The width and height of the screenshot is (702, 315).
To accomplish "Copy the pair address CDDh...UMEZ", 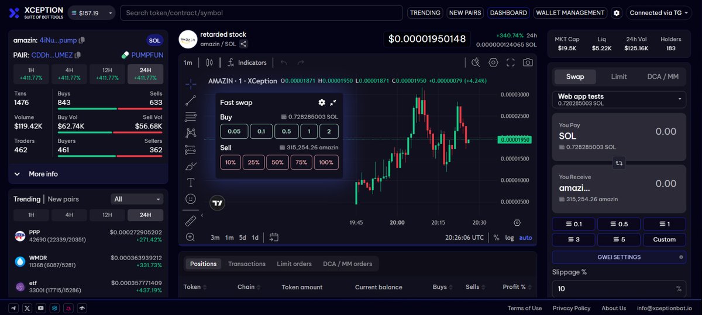I will pos(78,55).
